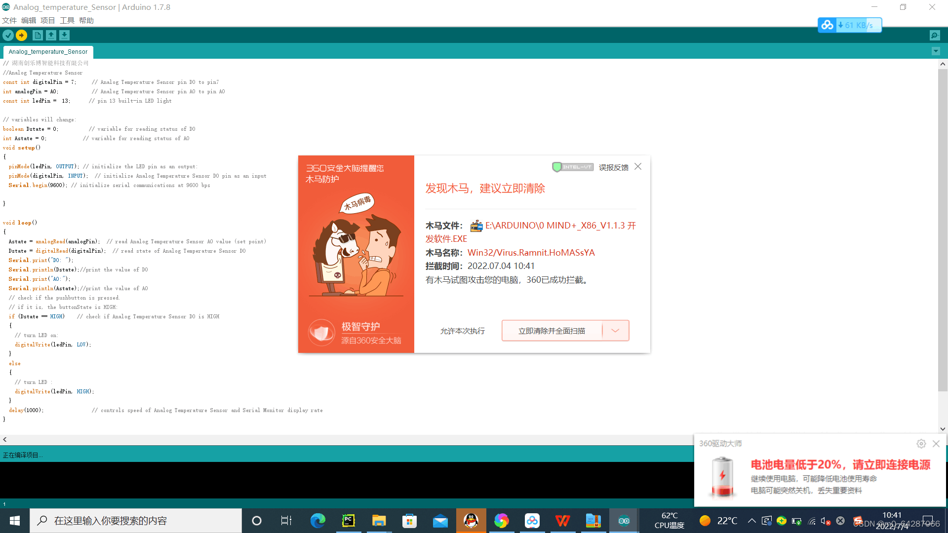
Task: Show hidden system tray icons chevron
Action: [751, 521]
